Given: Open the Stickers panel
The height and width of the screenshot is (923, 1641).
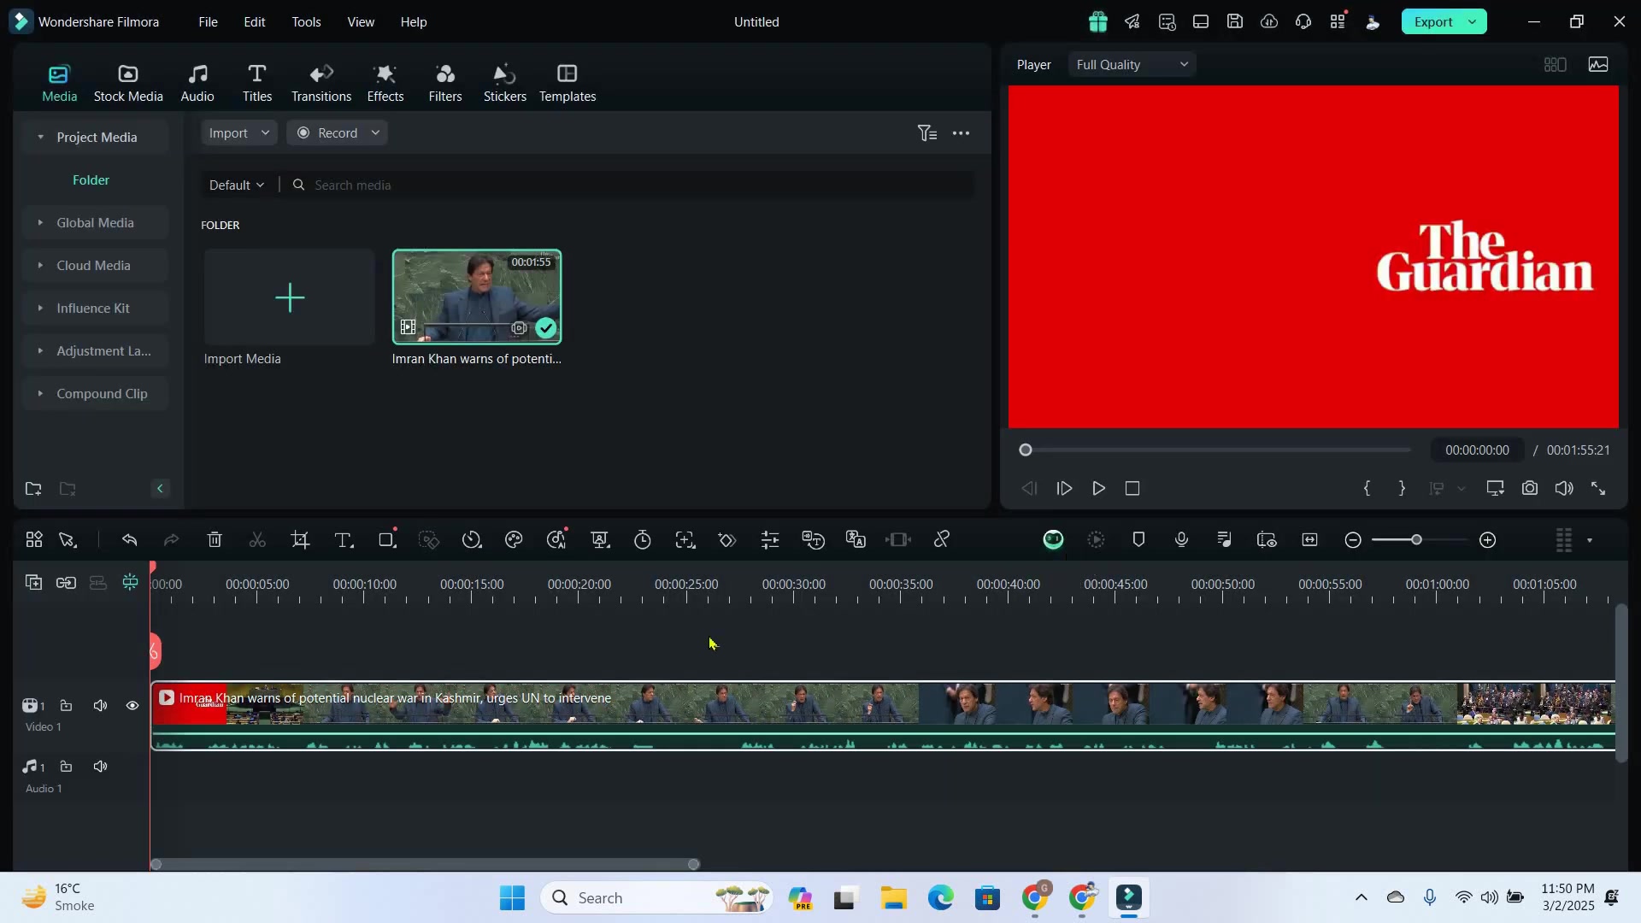Looking at the screenshot, I should click(x=505, y=84).
